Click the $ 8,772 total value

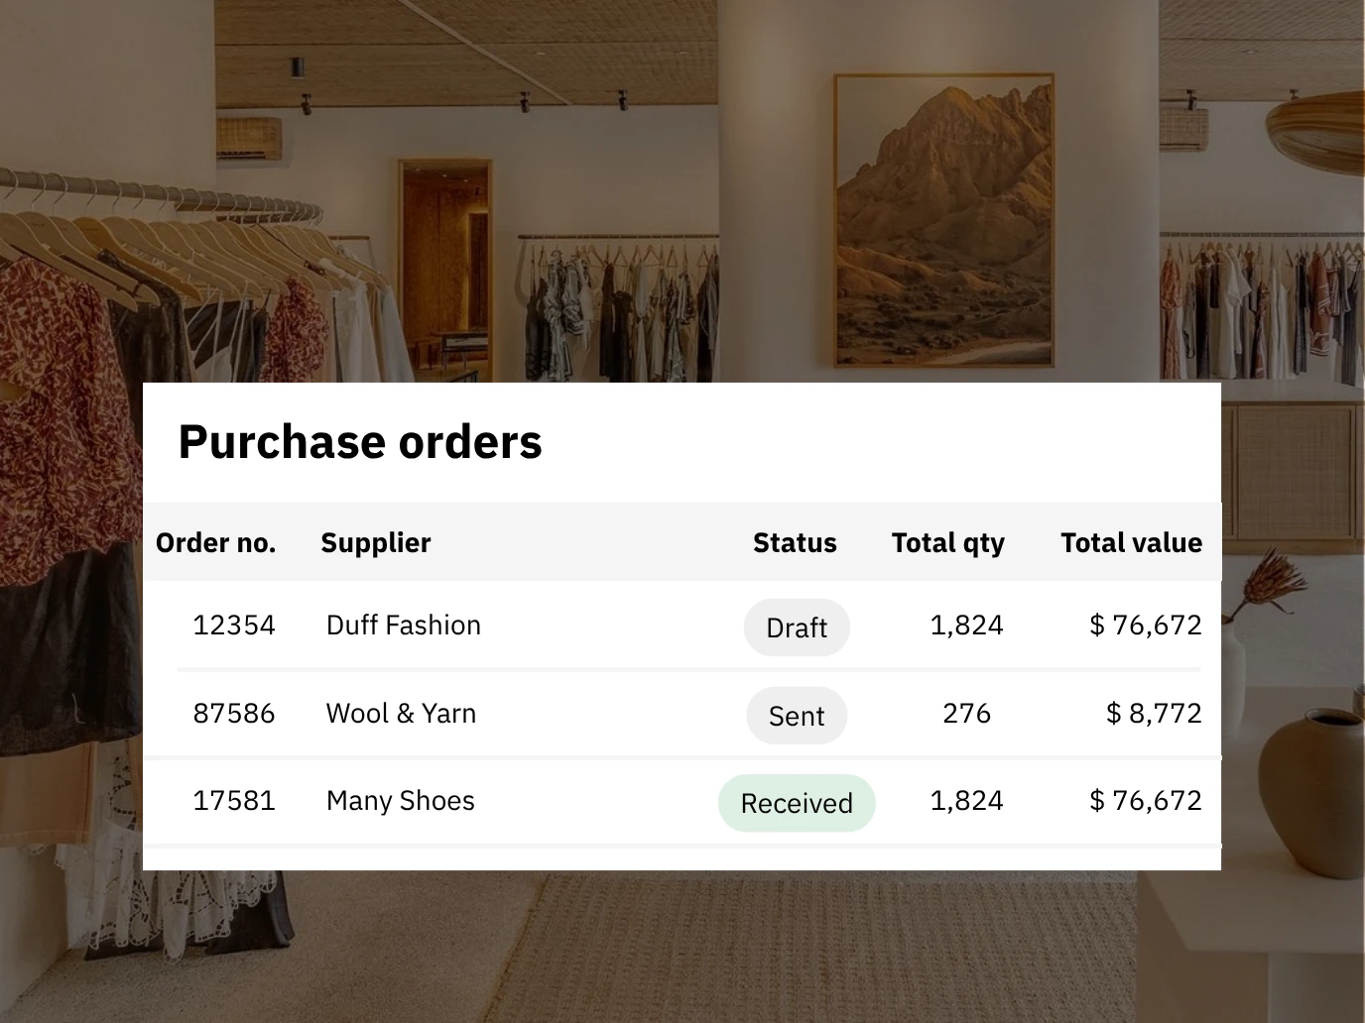click(x=1154, y=714)
